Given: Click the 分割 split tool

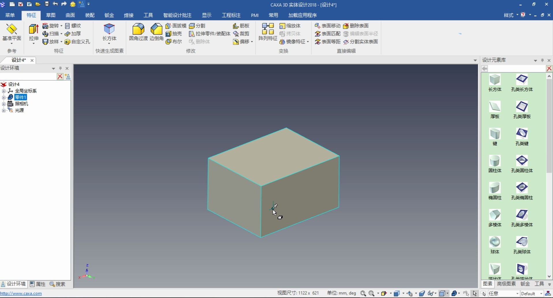Looking at the screenshot, I should 197,26.
